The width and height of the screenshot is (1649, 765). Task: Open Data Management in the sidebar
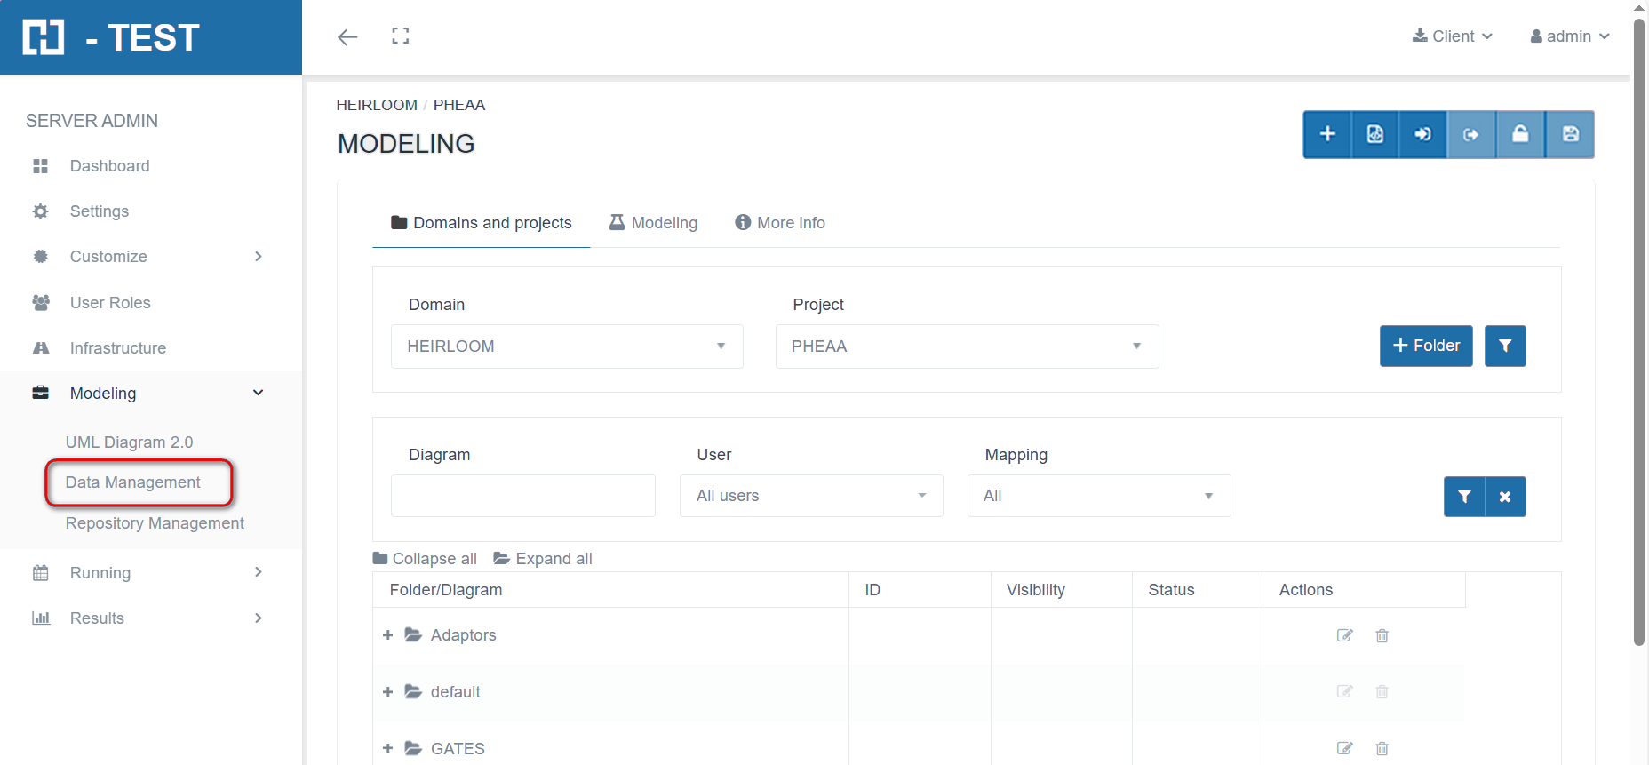coord(133,482)
